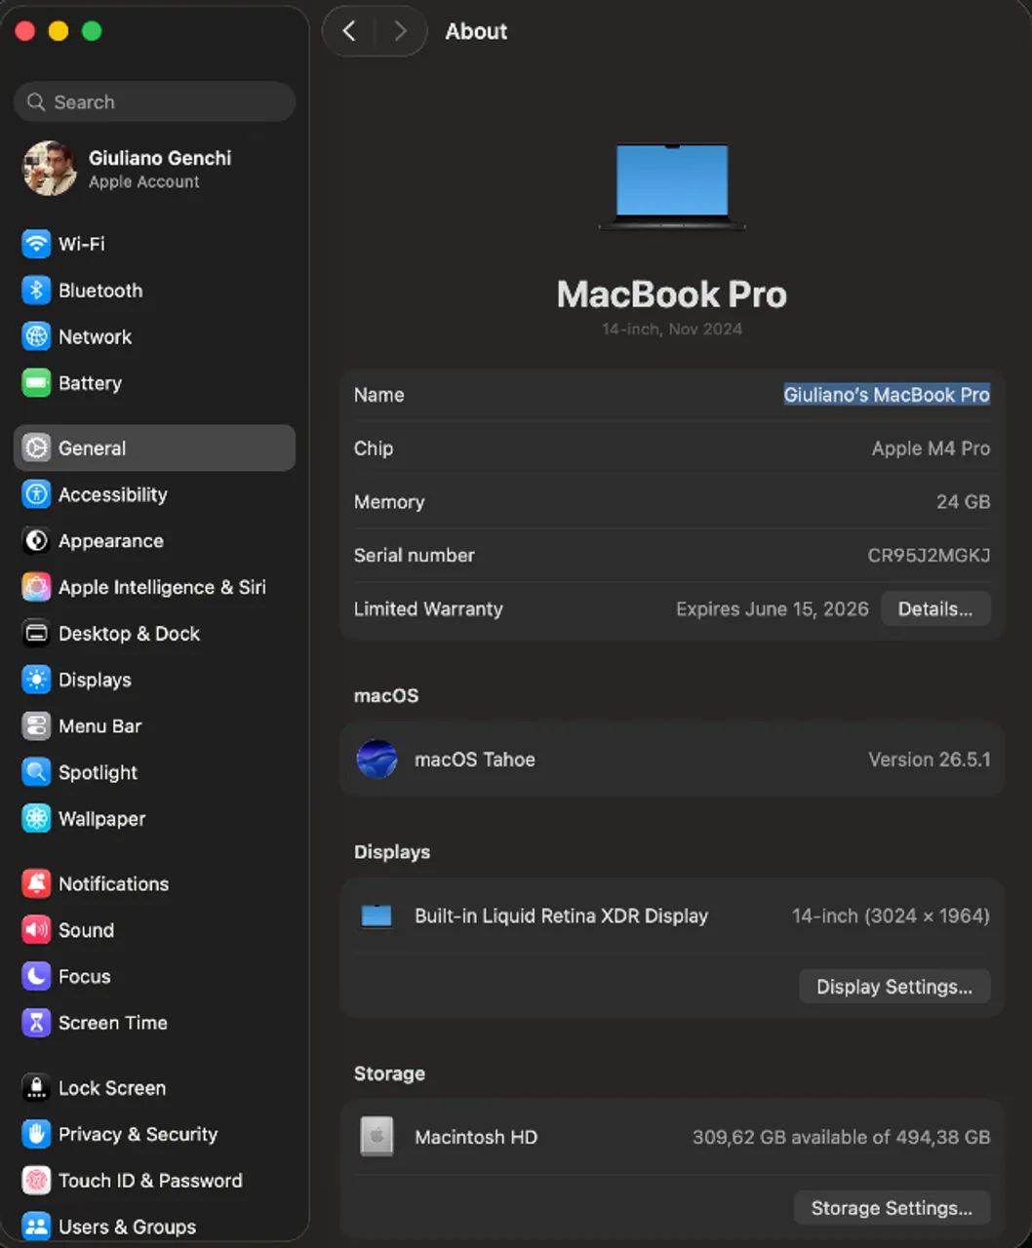The height and width of the screenshot is (1248, 1032).
Task: Click the Expires June 15, 2026 text
Action: coord(772,609)
